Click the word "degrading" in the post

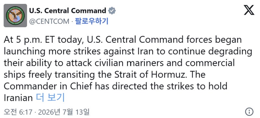point(230,52)
